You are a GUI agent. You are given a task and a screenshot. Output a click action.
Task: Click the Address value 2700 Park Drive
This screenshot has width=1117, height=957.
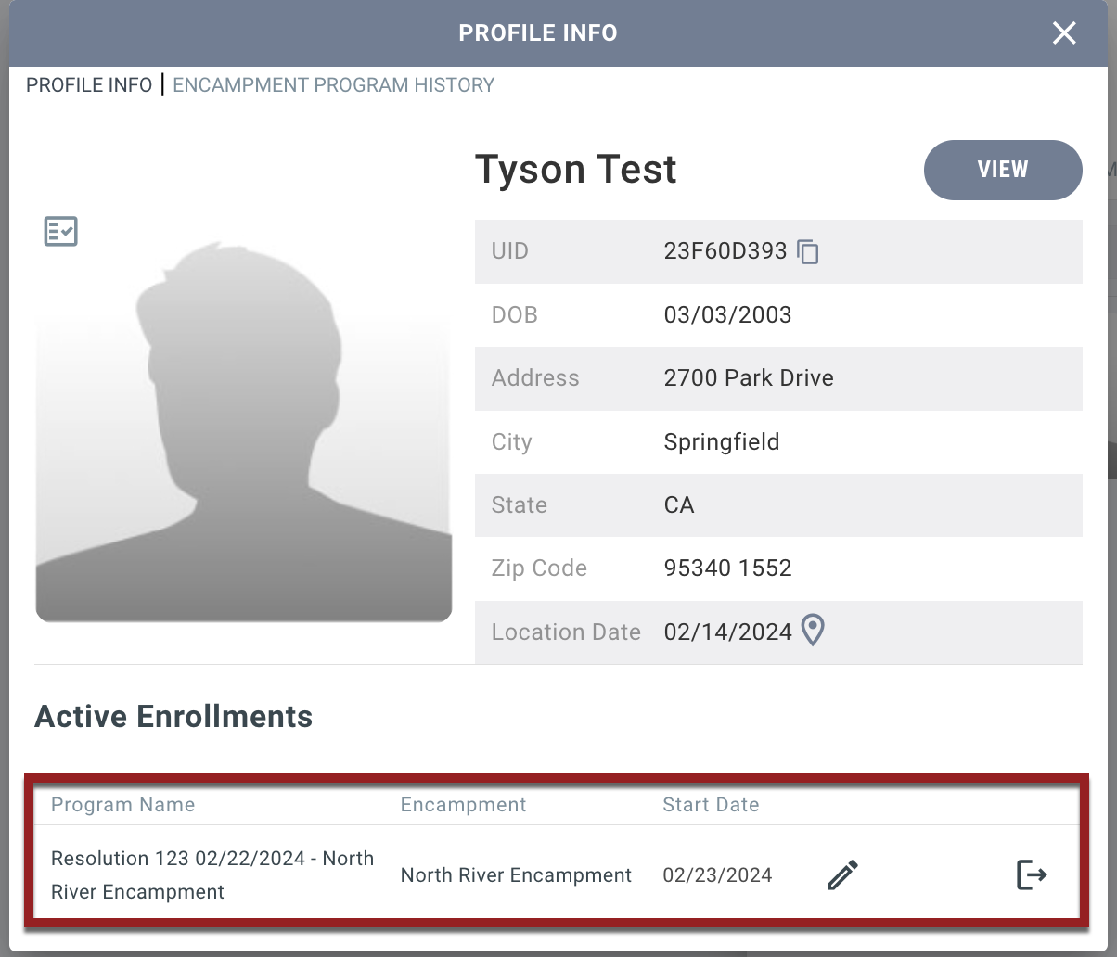[x=749, y=378]
